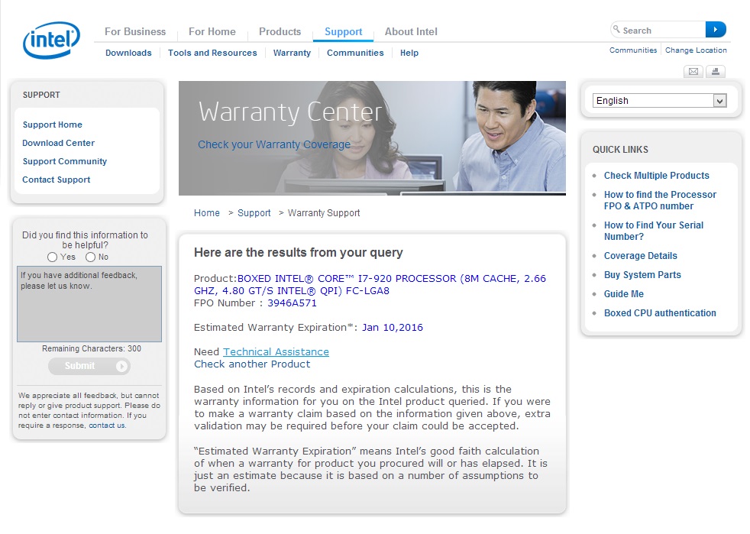Click the Remaining Characters: 300 text
The image size is (750, 534).
92,349
